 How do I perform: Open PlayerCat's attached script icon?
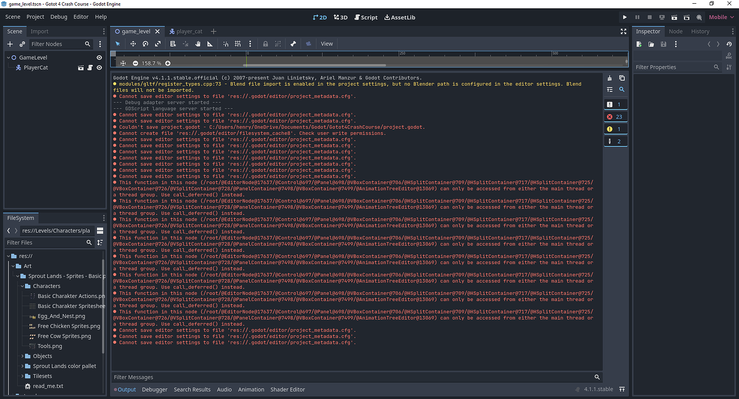coord(90,68)
